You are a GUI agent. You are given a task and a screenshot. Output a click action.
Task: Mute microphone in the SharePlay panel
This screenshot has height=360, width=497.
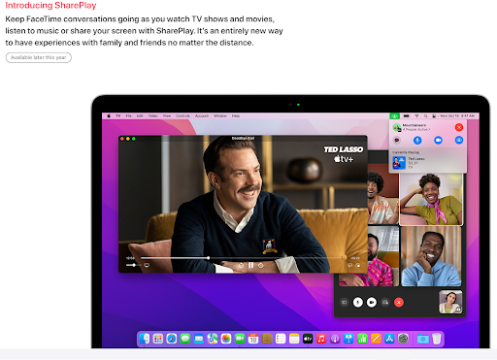[x=417, y=140]
